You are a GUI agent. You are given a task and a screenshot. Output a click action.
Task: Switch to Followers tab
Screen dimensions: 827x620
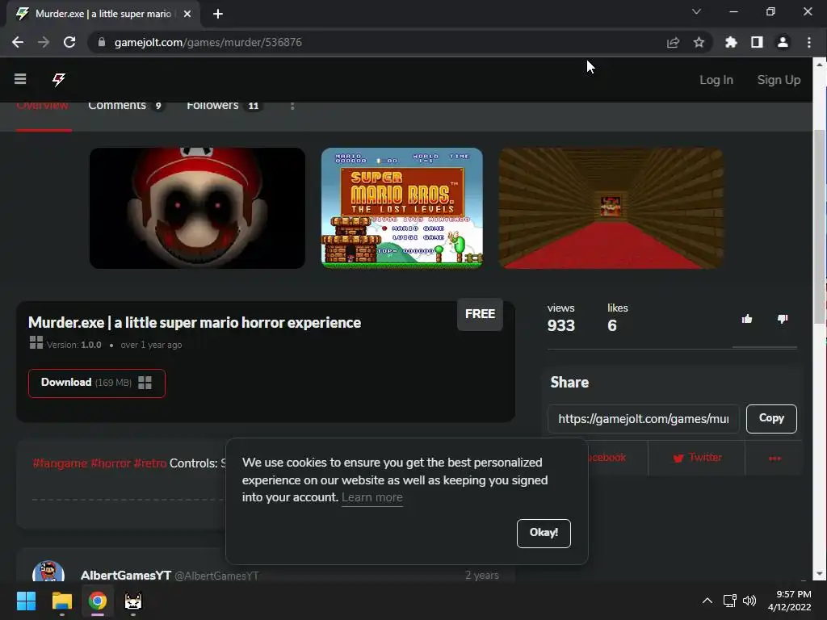tap(224, 106)
